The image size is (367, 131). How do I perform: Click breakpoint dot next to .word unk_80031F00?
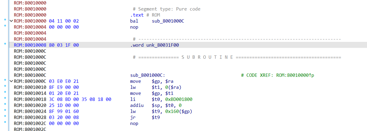(5, 44)
